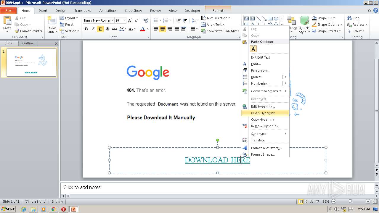Screen dimensions: 379x213
Task: Click the Start button
Action: (8, 209)
